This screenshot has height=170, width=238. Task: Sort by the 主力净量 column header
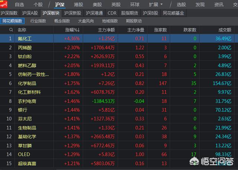tap(136, 30)
